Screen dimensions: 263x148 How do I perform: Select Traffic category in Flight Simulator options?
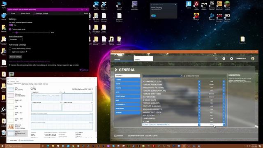[127, 88]
